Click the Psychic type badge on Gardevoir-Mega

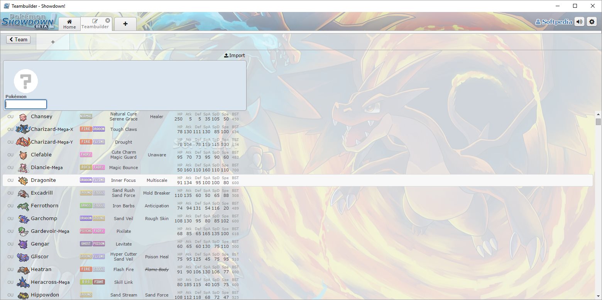(x=86, y=231)
